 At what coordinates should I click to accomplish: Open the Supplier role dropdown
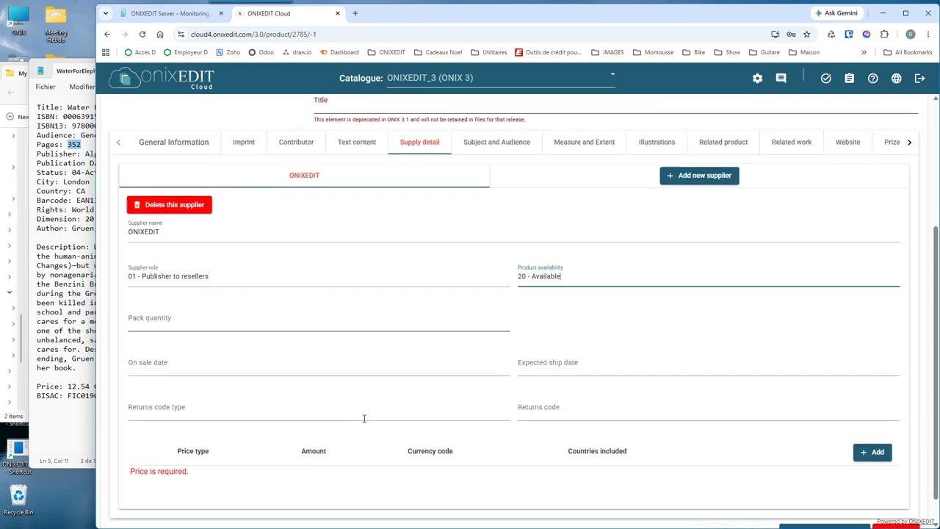point(319,276)
